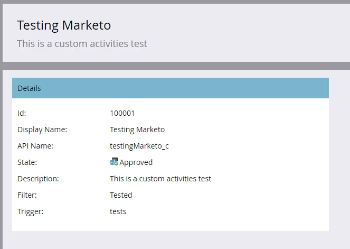350x249 pixels.
Task: Click the 'Id:' field label
Action: pyautogui.click(x=22, y=113)
